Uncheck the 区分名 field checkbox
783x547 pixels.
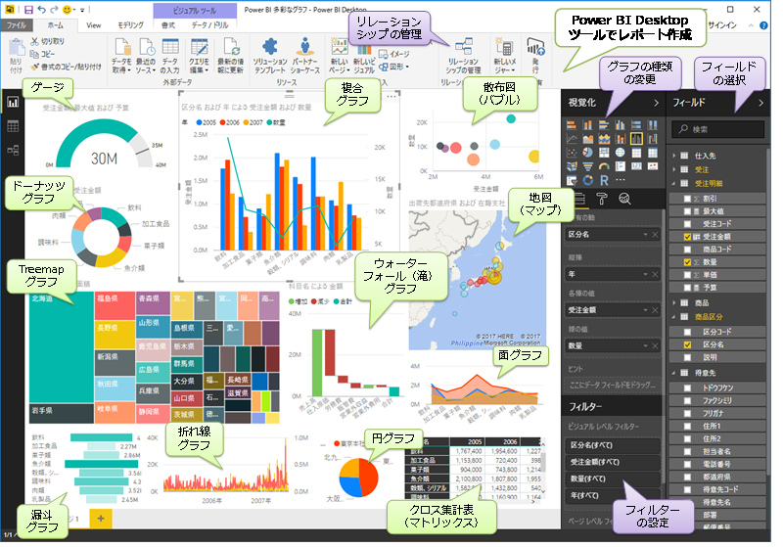[688, 344]
